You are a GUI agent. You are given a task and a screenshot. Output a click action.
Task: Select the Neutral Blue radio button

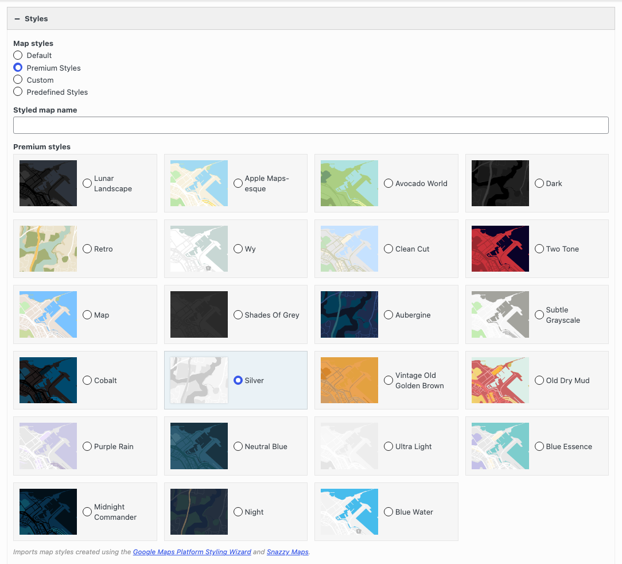pos(238,446)
